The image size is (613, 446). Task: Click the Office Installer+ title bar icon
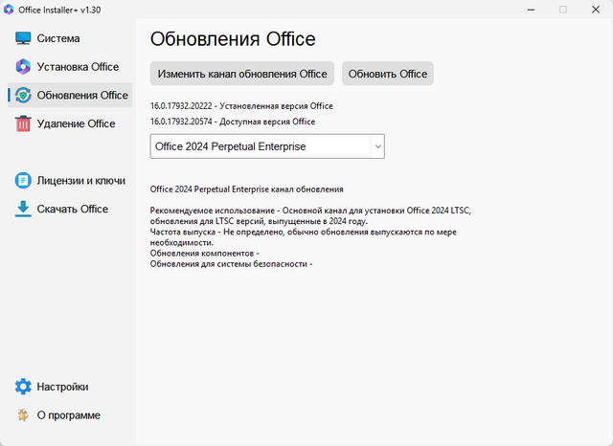[x=11, y=9]
